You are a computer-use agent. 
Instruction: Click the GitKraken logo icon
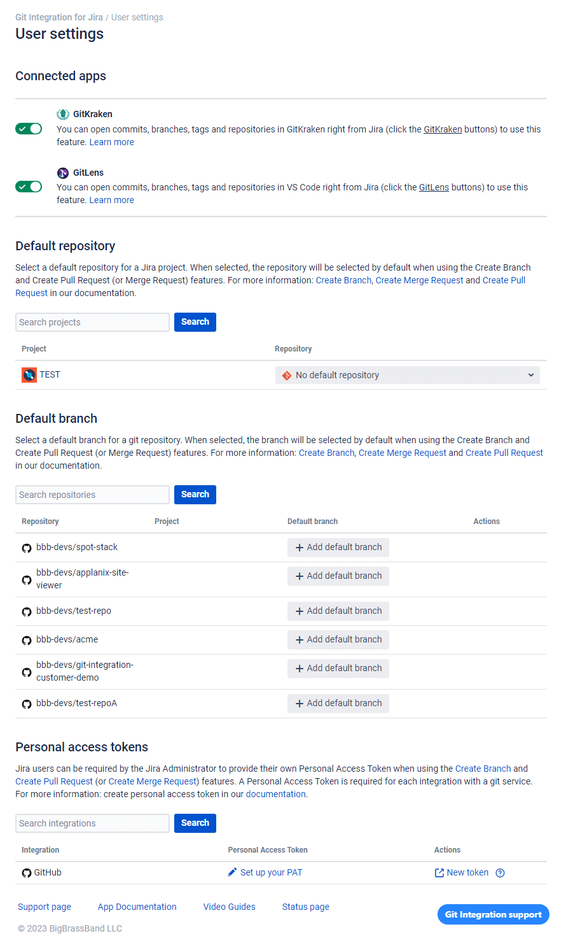click(x=63, y=115)
